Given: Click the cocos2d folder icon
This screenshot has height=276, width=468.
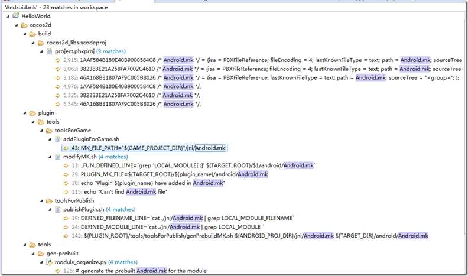Looking at the screenshot, I should point(24,25).
